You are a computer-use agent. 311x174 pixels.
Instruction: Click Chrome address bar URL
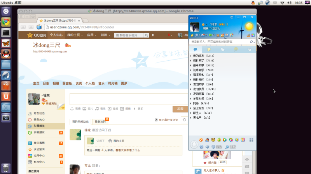[x=82, y=27]
